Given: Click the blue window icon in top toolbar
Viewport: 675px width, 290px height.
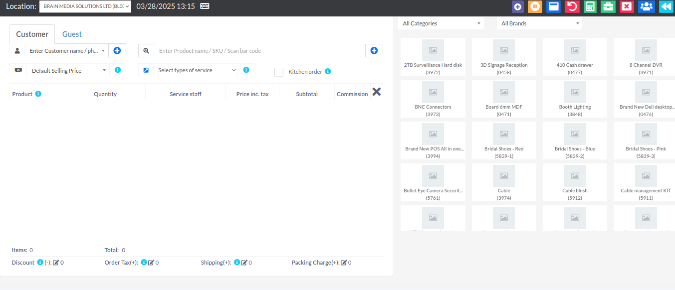Looking at the screenshot, I should 553,6.
